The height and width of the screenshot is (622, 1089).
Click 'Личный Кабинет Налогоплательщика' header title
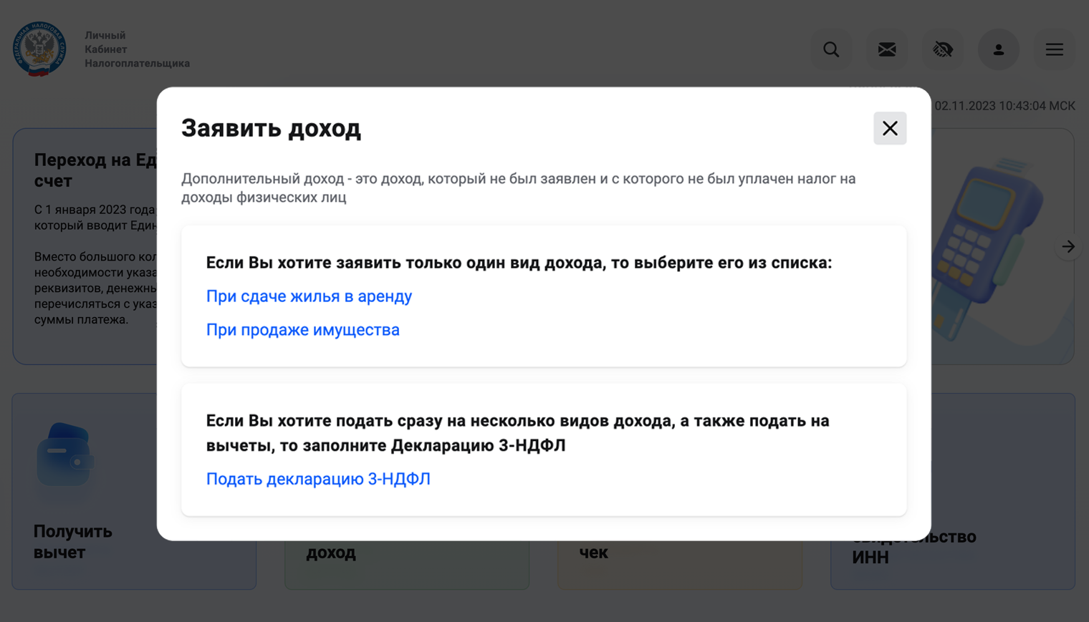[137, 49]
